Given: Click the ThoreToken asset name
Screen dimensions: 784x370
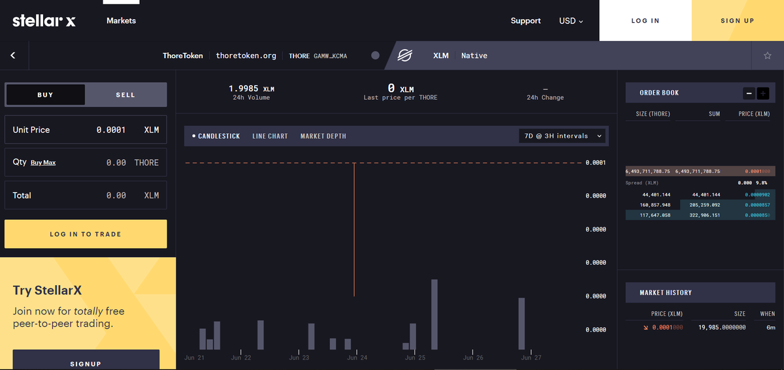Looking at the screenshot, I should point(183,56).
